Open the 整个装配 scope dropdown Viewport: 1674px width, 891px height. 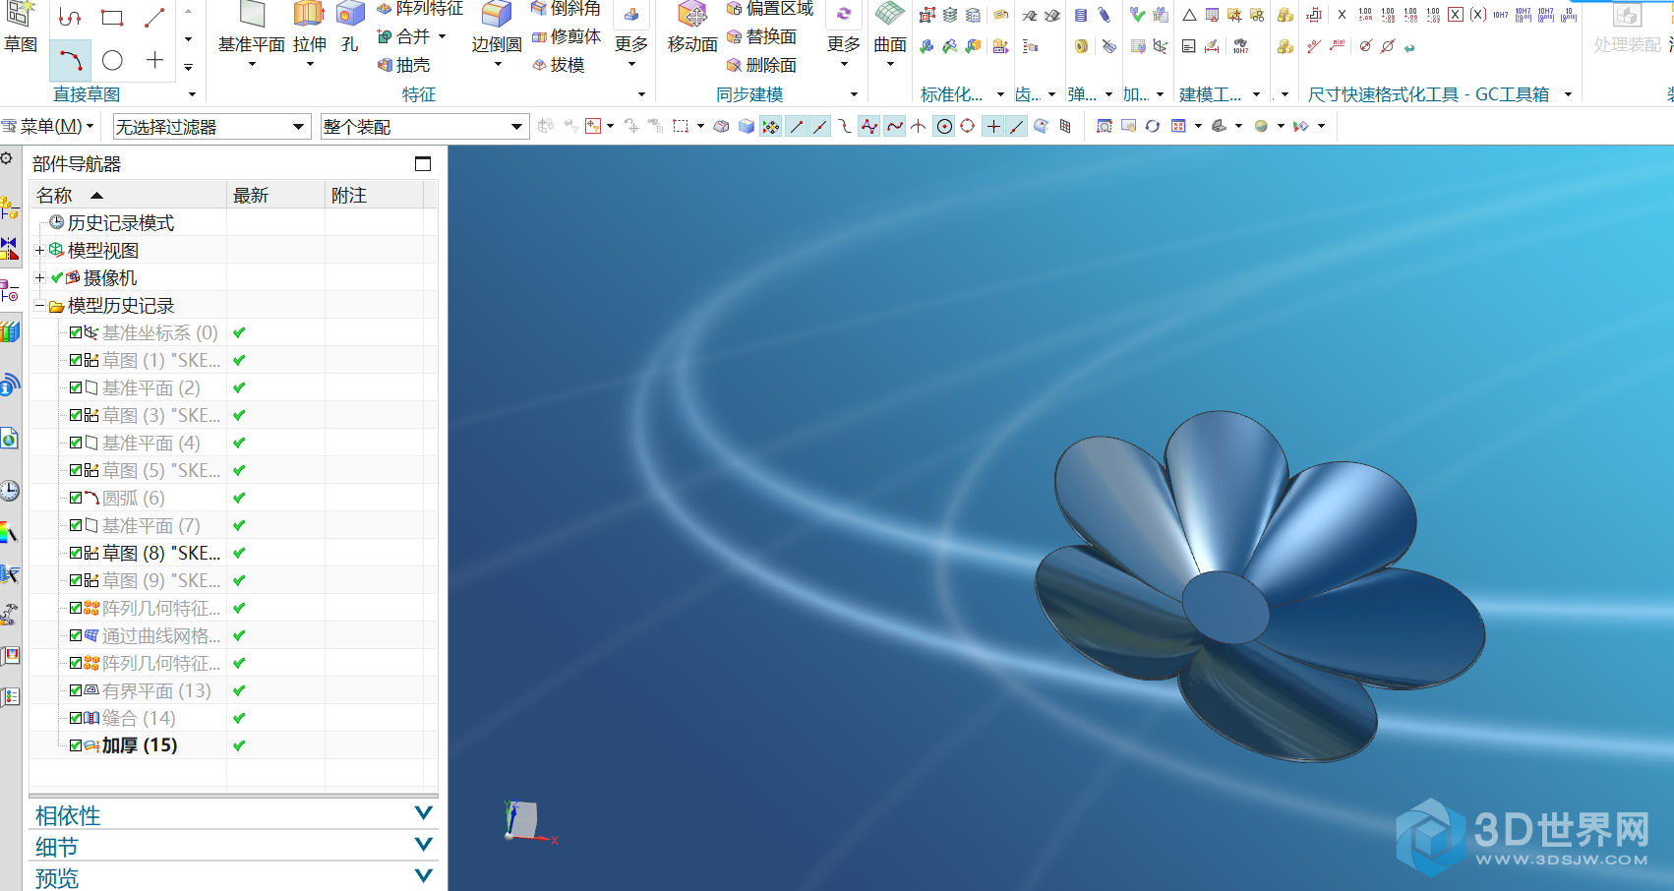[x=425, y=127]
